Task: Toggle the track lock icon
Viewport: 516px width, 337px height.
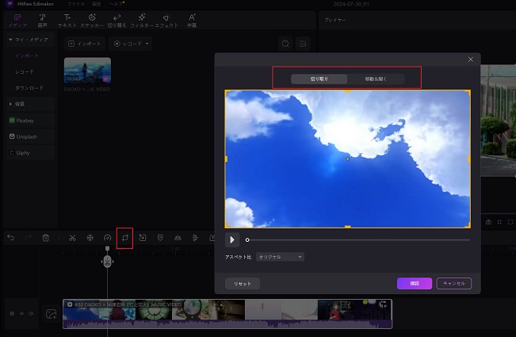Action: point(12,314)
